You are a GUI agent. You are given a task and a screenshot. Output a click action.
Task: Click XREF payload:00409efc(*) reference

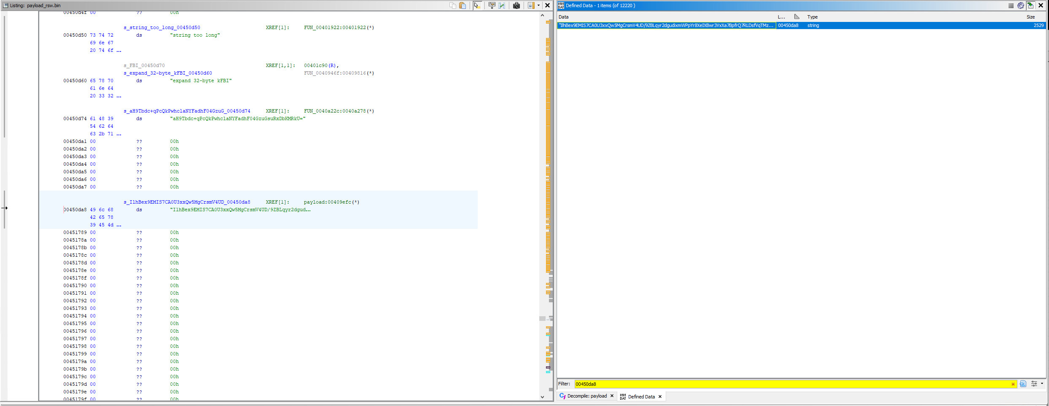point(331,202)
